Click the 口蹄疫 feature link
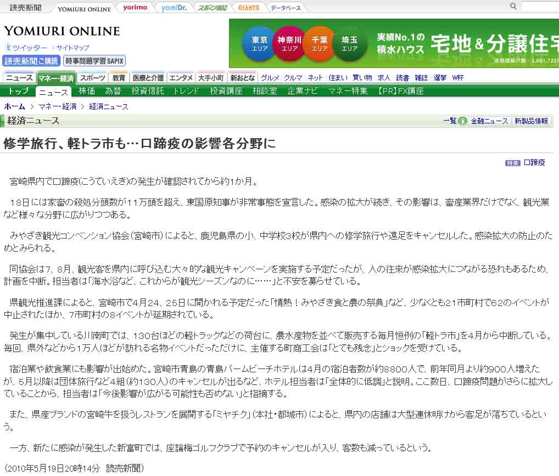The image size is (559, 476). pos(534,163)
